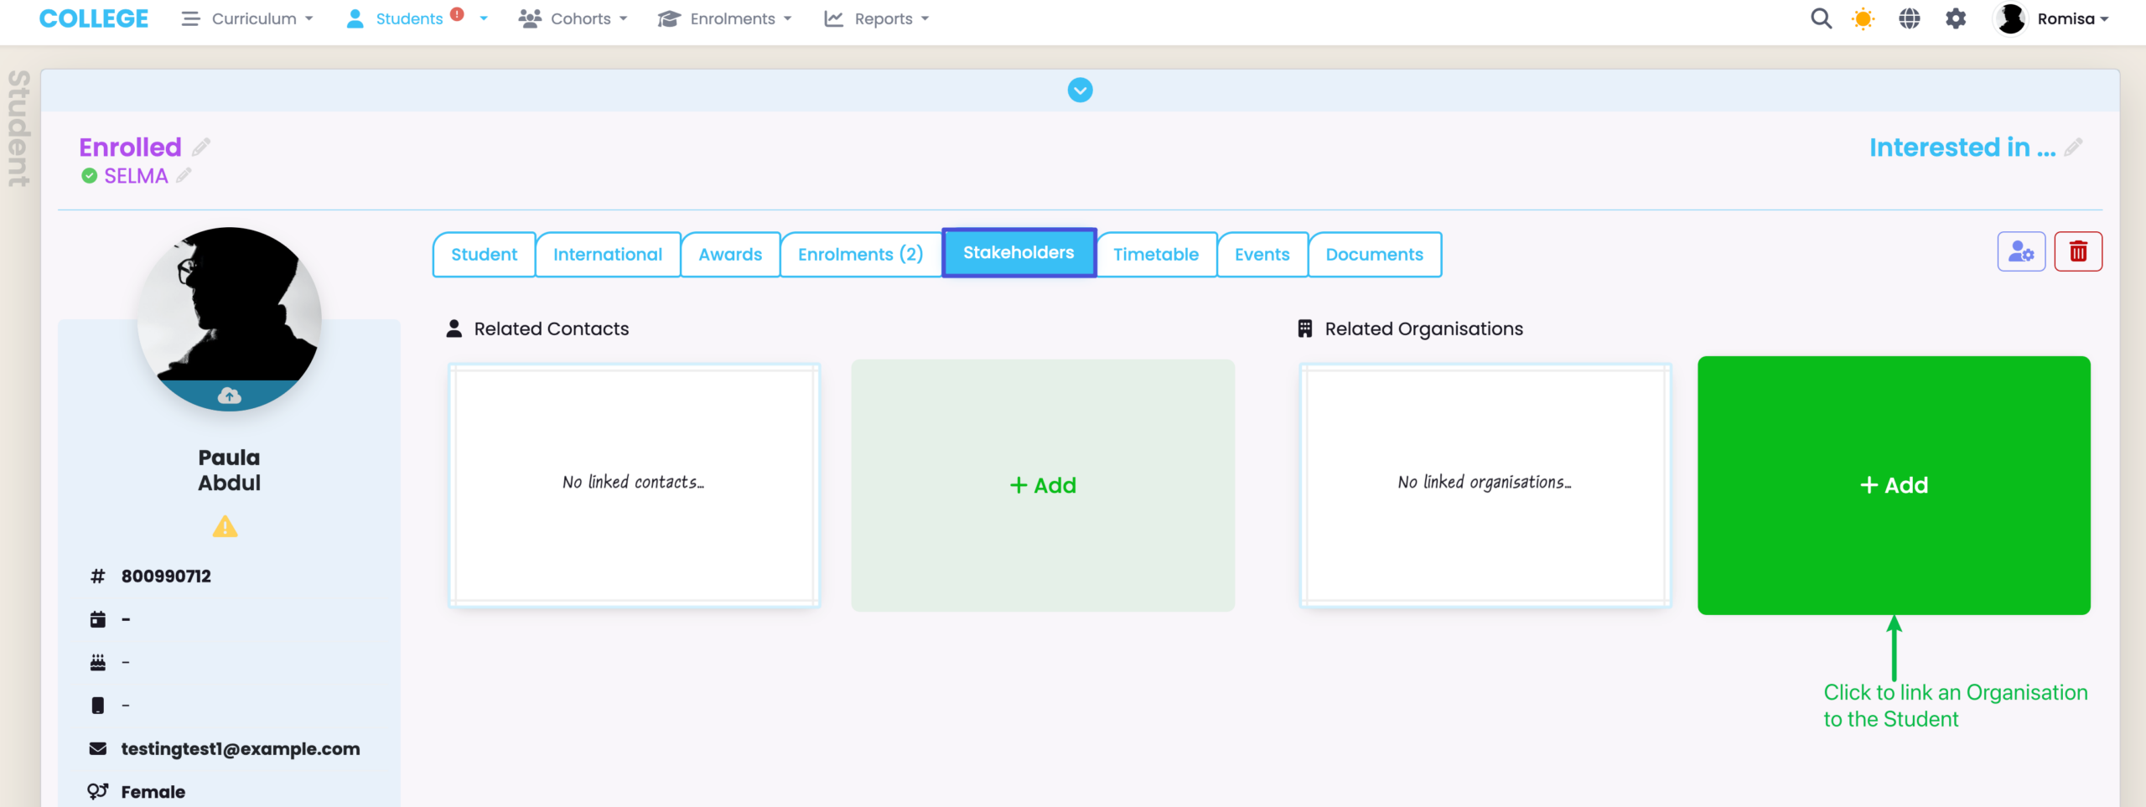Image resolution: width=2146 pixels, height=807 pixels.
Task: Click the yellow warning triangle icon
Action: 225,527
